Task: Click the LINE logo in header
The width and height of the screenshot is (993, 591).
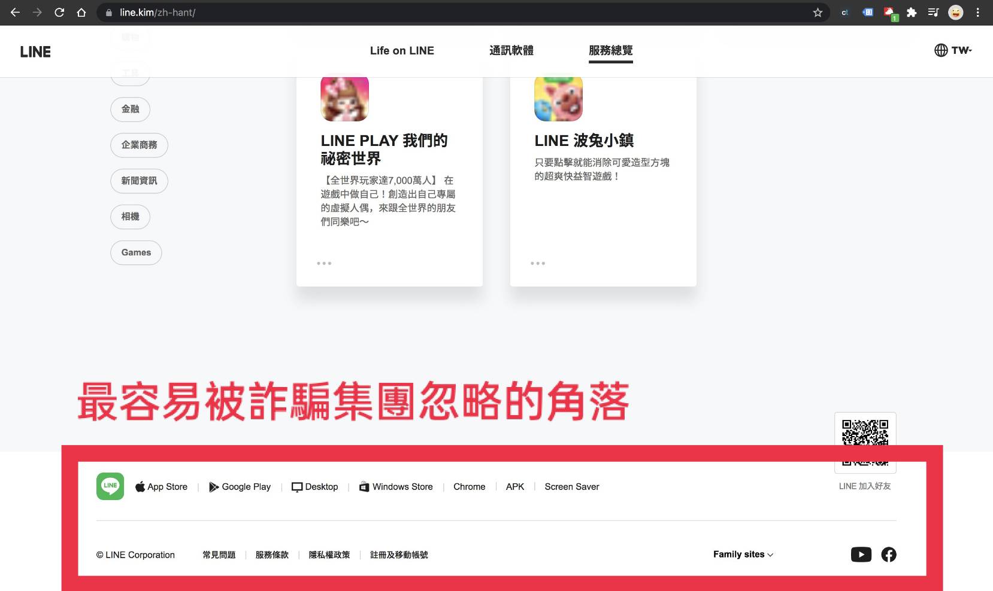Action: point(35,51)
